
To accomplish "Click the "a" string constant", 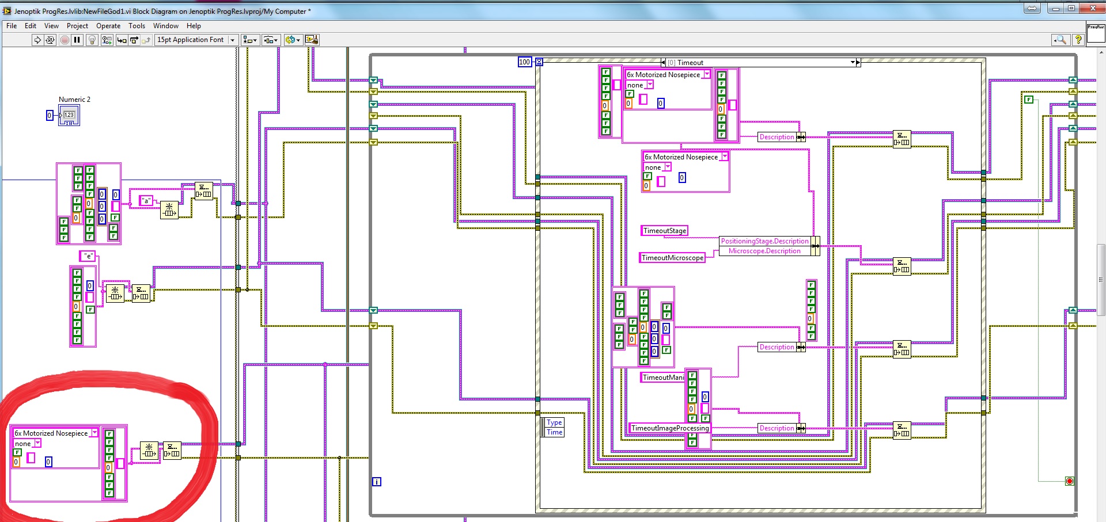I will [146, 200].
